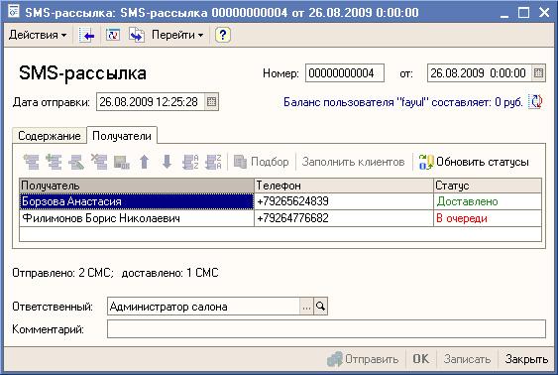The image size is (558, 375).
Task: Click phone cell +79265624839
Action: coord(344,201)
